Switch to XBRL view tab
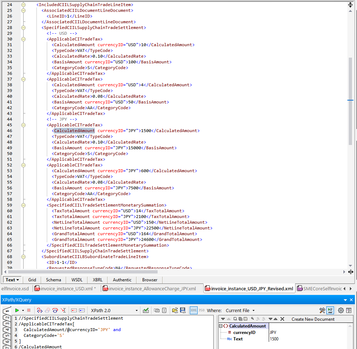357x349 pixels. (98, 280)
